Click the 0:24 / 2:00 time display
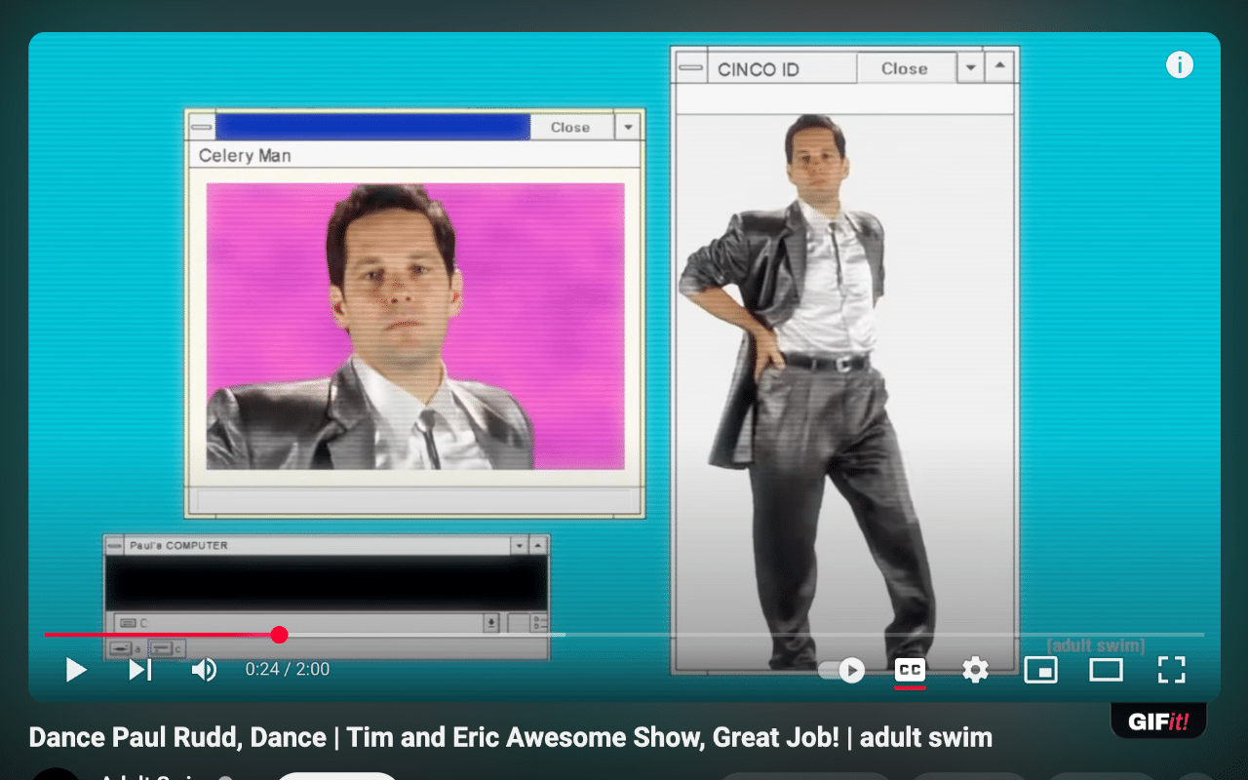Viewport: 1248px width, 780px height. [288, 670]
